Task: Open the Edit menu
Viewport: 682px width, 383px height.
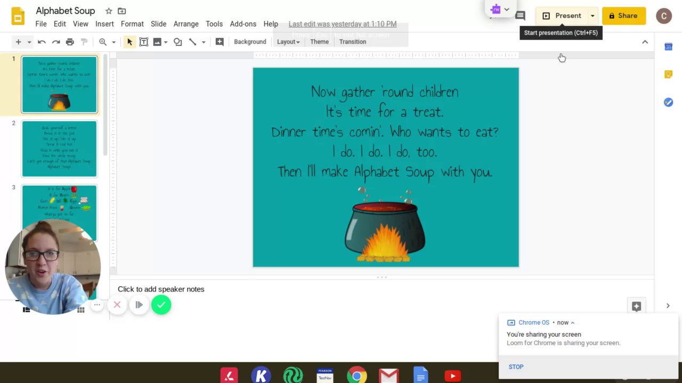Action: pos(60,24)
